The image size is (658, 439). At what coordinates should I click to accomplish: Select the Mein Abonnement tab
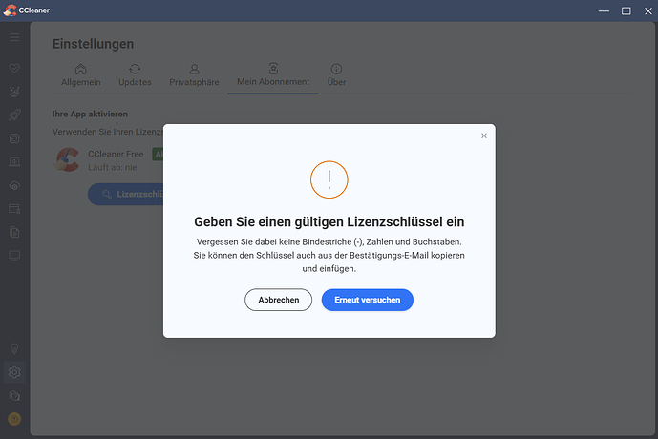click(x=273, y=75)
